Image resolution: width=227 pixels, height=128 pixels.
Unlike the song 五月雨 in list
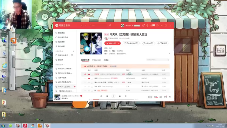(x=89, y=74)
